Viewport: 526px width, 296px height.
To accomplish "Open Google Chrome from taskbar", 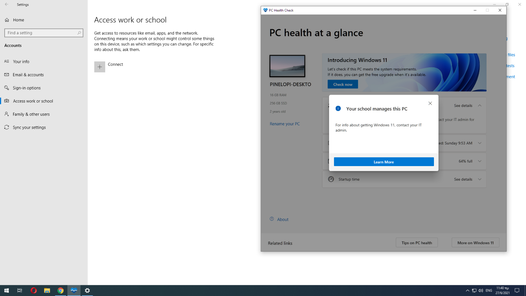I will click(60, 290).
